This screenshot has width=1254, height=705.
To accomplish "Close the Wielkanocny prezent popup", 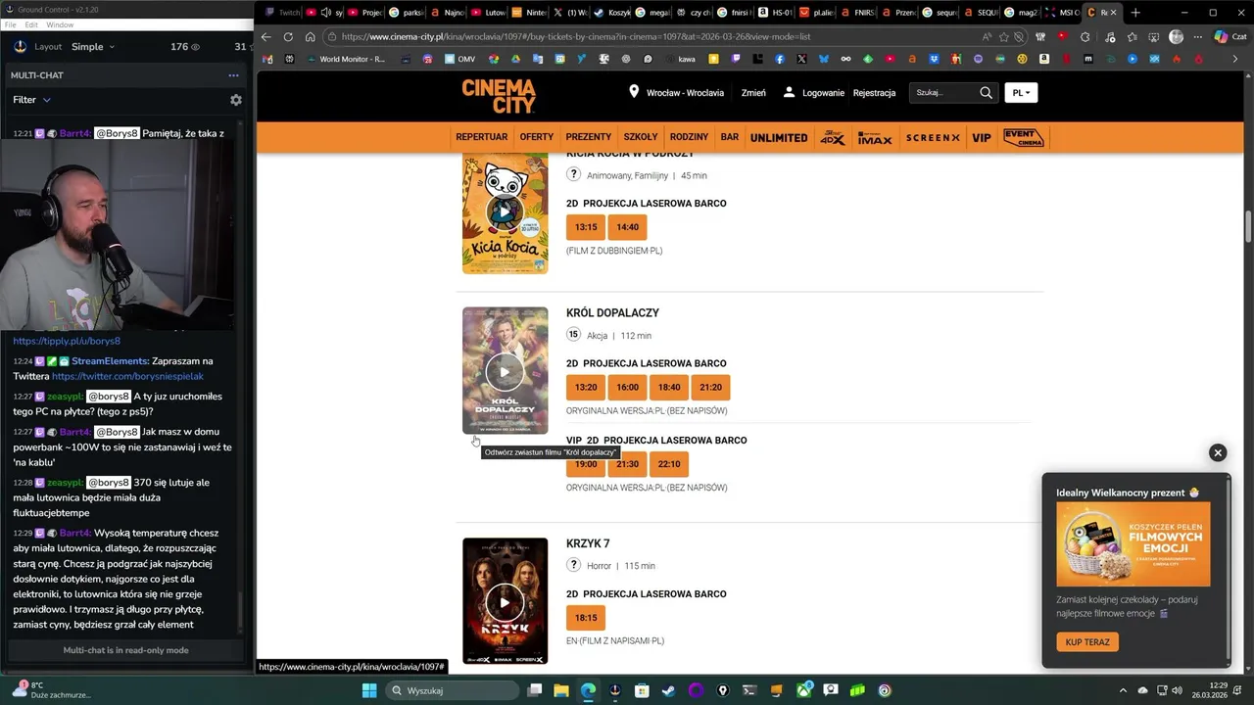I will [1218, 452].
